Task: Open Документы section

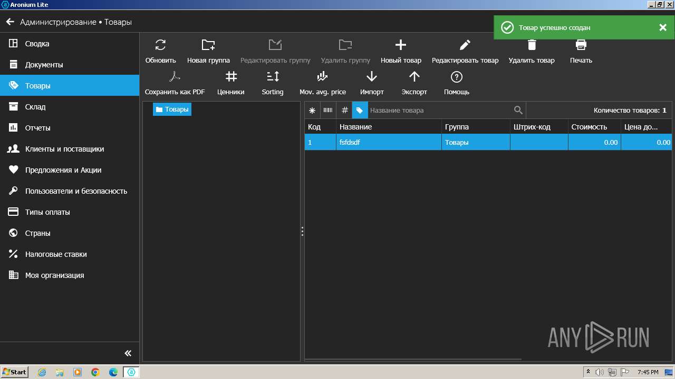Action: coord(70,65)
